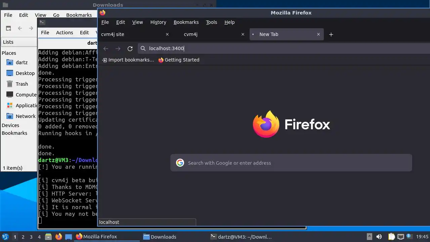The height and width of the screenshot is (242, 430).
Task: Click the terminal window title icon
Action: click(42, 23)
